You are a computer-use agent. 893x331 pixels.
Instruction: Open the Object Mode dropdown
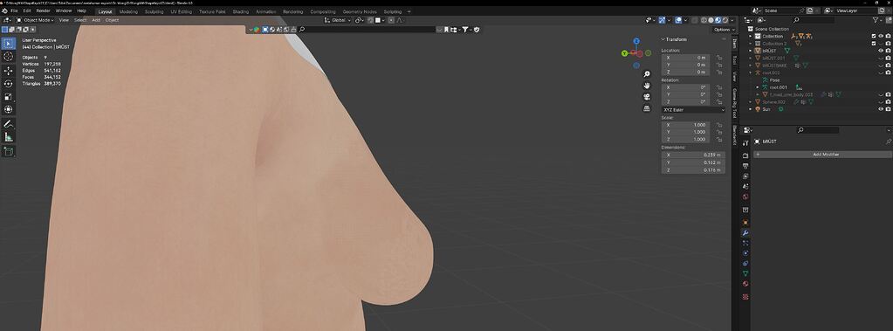tap(35, 20)
